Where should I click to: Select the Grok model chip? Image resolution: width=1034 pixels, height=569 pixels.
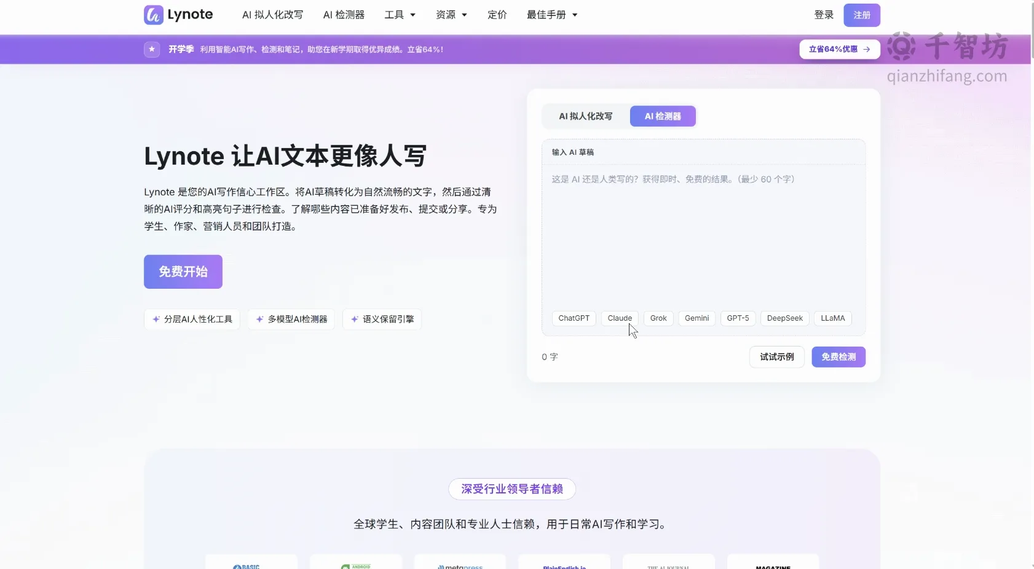658,318
